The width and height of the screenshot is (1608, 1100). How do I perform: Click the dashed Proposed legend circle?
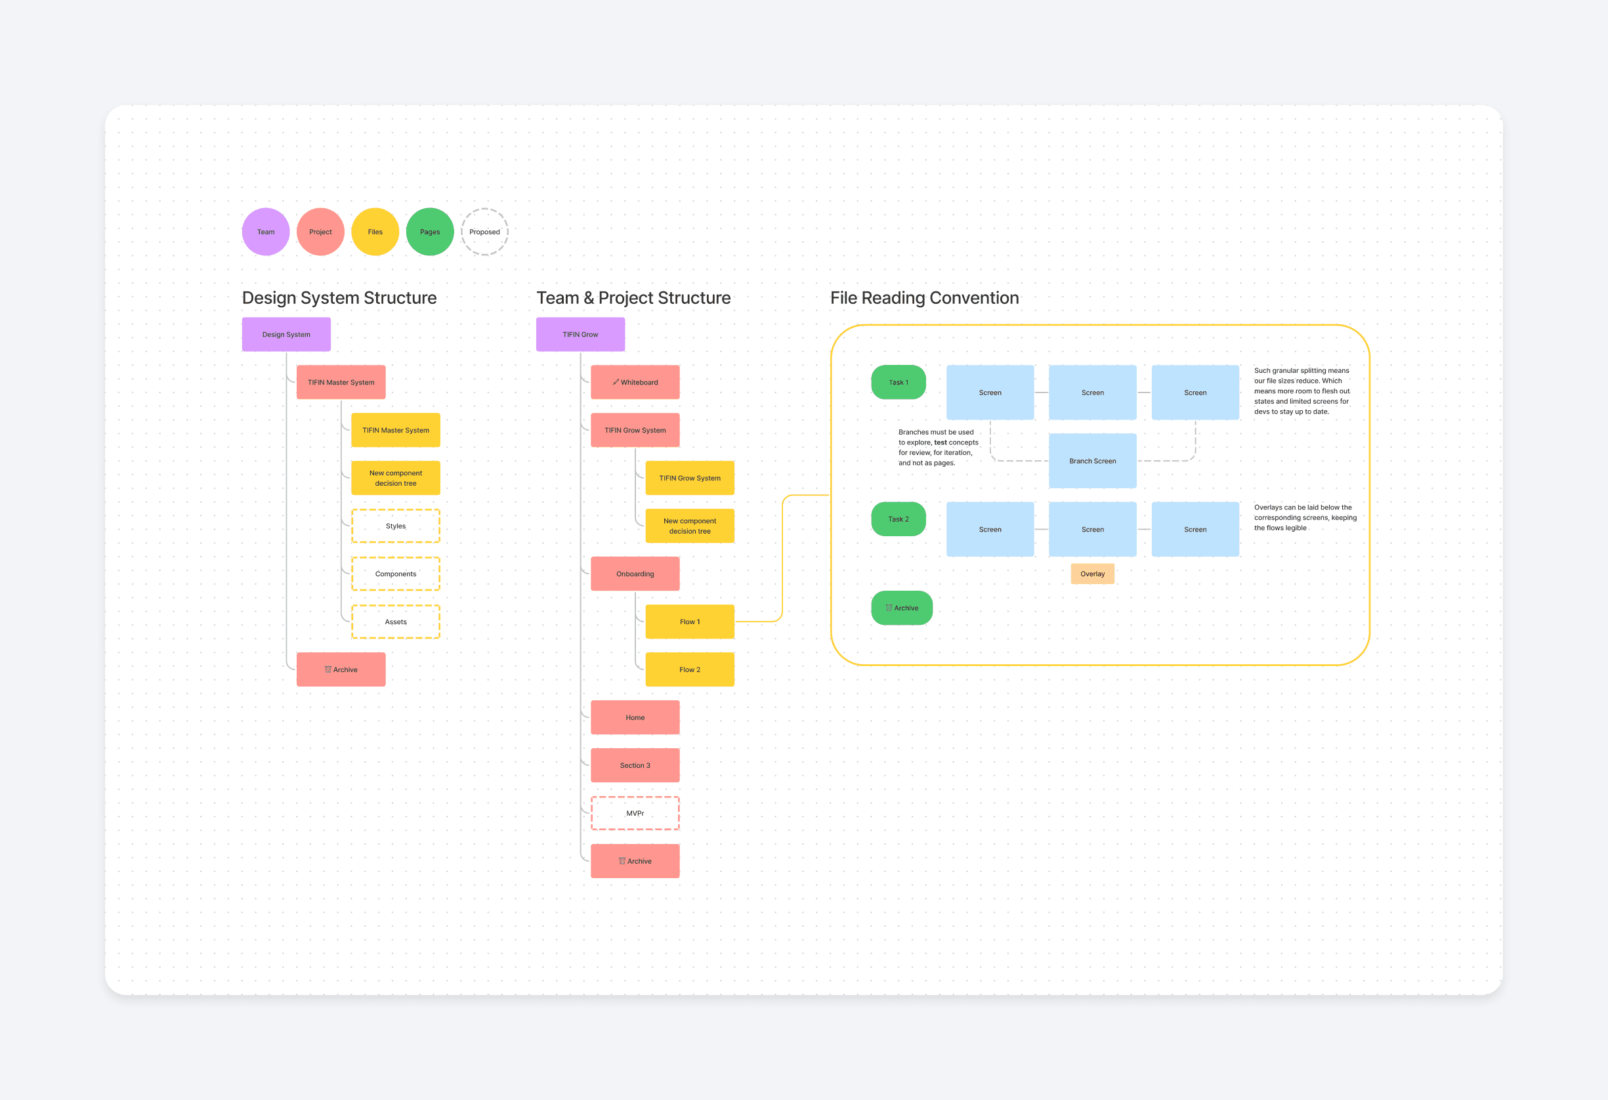484,232
